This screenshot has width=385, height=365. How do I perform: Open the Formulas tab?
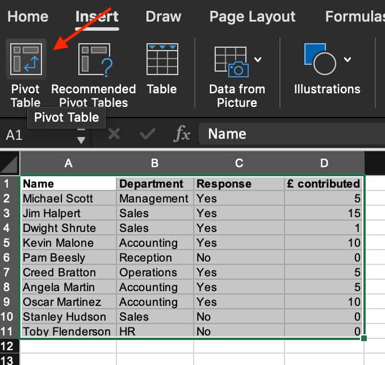pyautogui.click(x=355, y=16)
